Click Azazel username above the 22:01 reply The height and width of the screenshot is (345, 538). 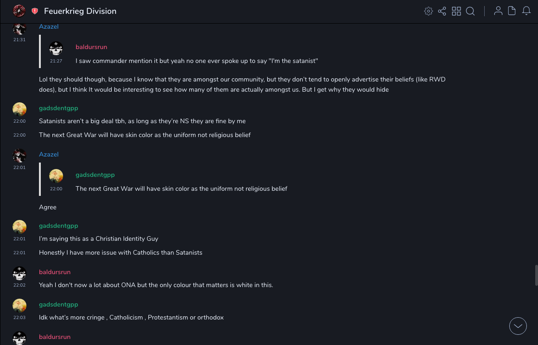tap(49, 154)
